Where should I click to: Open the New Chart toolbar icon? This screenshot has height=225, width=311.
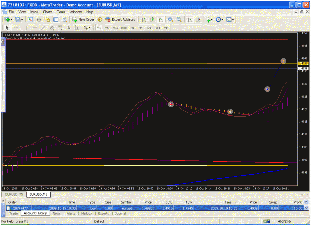(x=7, y=19)
